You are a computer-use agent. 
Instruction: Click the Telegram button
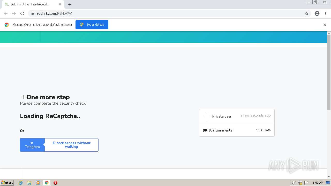[x=32, y=145]
